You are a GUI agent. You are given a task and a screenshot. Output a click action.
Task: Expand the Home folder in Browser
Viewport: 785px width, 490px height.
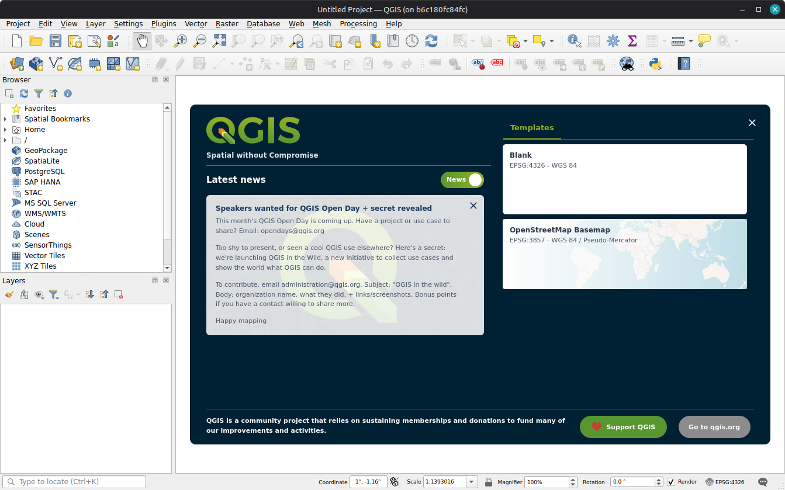coord(5,130)
